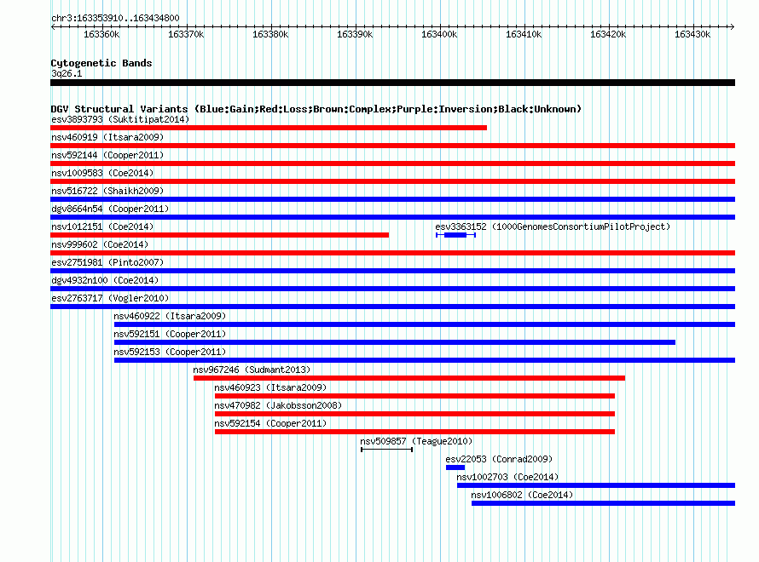Click the nsv460922 (Itsara2009) label
The height and width of the screenshot is (562, 759).
[x=170, y=316]
